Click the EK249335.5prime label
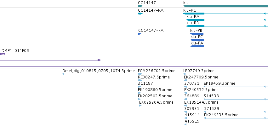Image resolution: width=268 pixels, height=126 pixels. [x=221, y=115]
